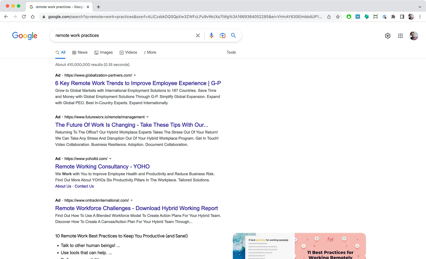Click the green extension icon in toolbar
The image size is (426, 259).
coord(349,16)
